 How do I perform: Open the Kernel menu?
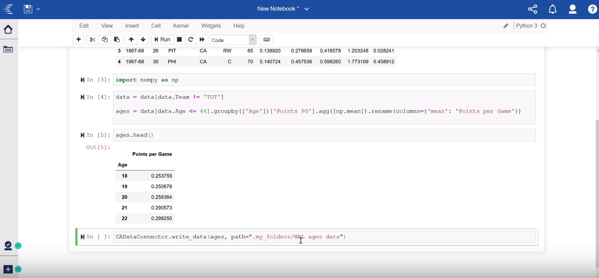tap(181, 26)
